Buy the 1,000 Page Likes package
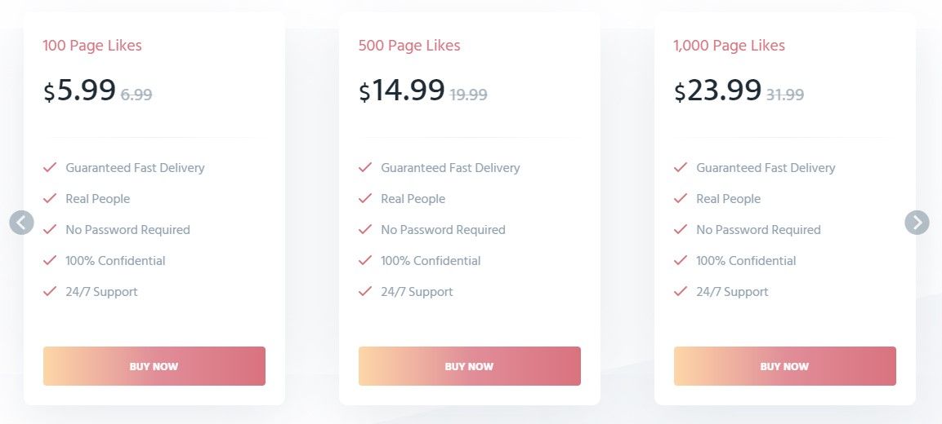 pyautogui.click(x=784, y=366)
